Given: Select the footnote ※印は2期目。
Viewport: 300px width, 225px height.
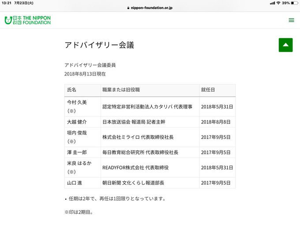Looking at the screenshot, I should pos(79,212).
